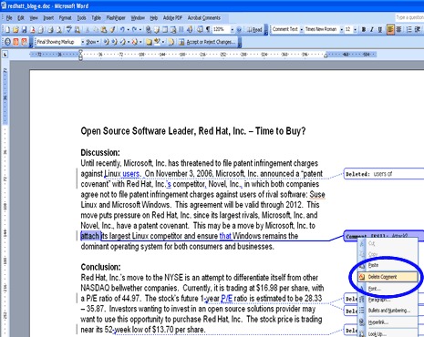Click the Insert Hyperlink globe icon
Screen dimensions: 424x337
point(148,29)
